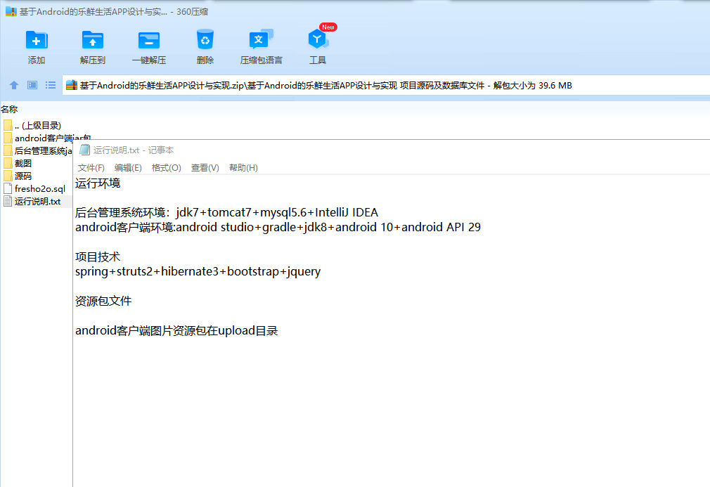The width and height of the screenshot is (710, 487).
Task: Open the 格式(O) menu in Notepad
Action: tap(166, 168)
